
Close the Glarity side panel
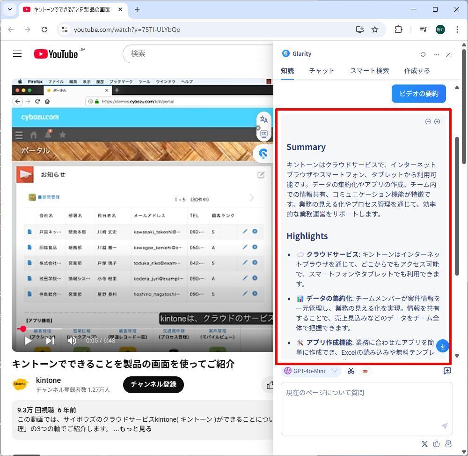pyautogui.click(x=448, y=55)
